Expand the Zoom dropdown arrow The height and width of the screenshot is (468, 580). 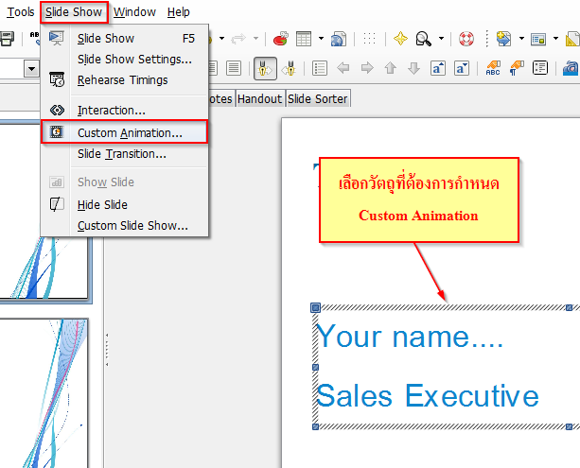click(x=441, y=39)
